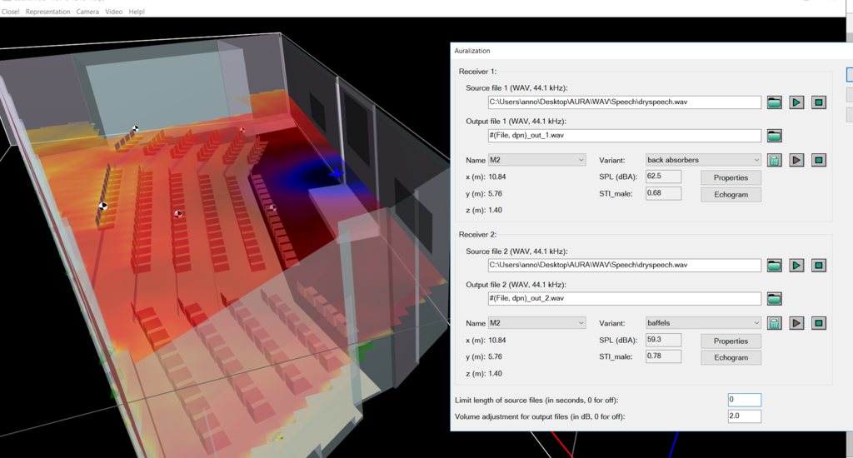Open Receiver 1 Name dropdown
This screenshot has height=458, width=853.
[537, 160]
